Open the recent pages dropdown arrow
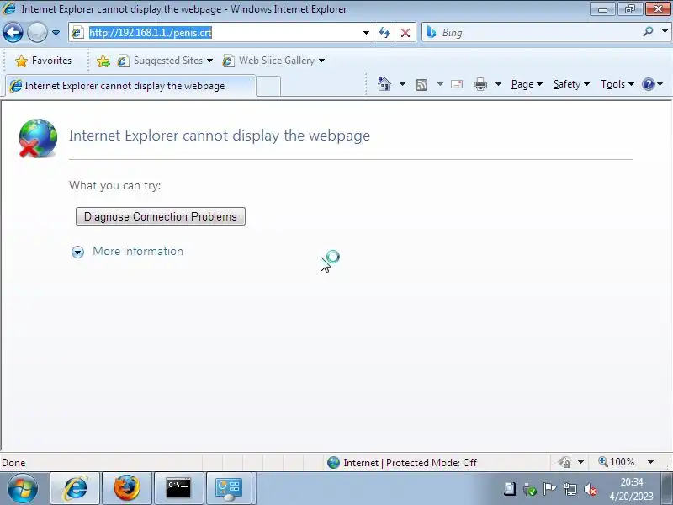Image resolution: width=673 pixels, height=505 pixels. point(56,33)
